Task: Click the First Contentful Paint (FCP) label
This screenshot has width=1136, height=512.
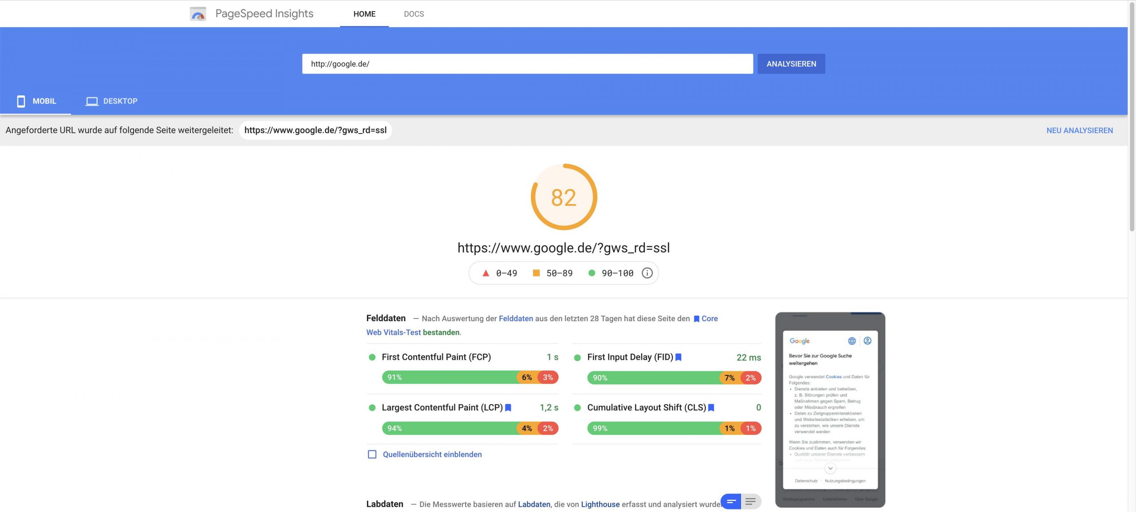Action: click(x=436, y=357)
